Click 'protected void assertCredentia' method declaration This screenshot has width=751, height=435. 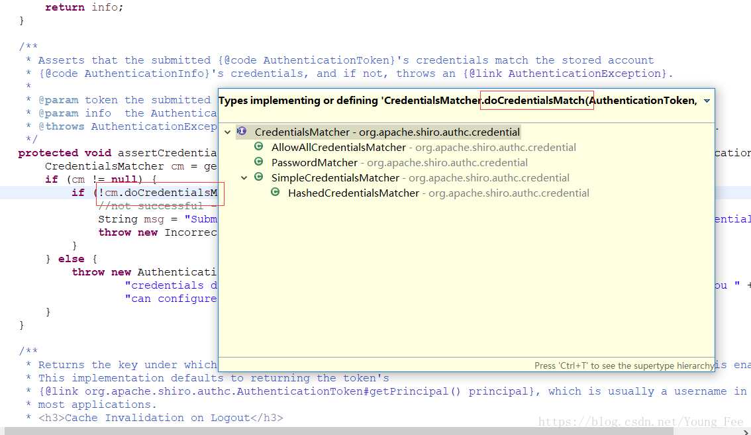point(117,153)
